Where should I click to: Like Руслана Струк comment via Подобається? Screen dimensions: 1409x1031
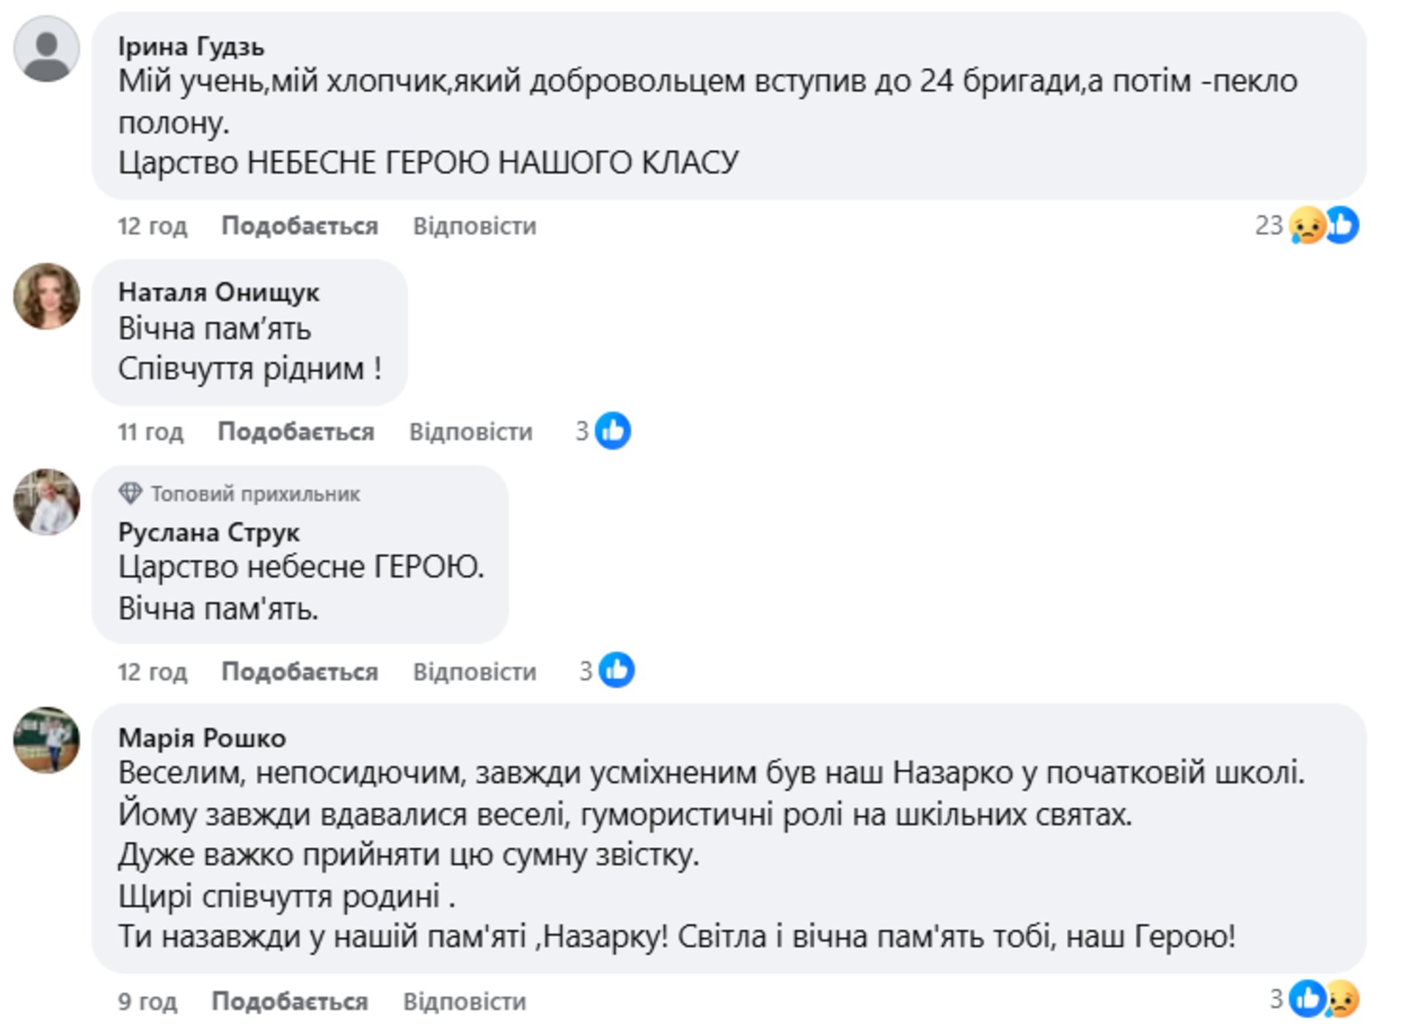tap(299, 672)
